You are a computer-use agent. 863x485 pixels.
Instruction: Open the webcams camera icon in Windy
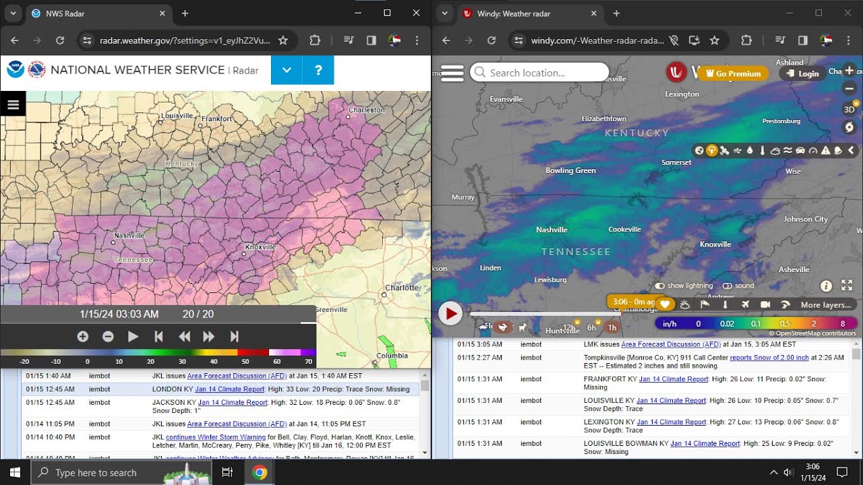pos(765,304)
